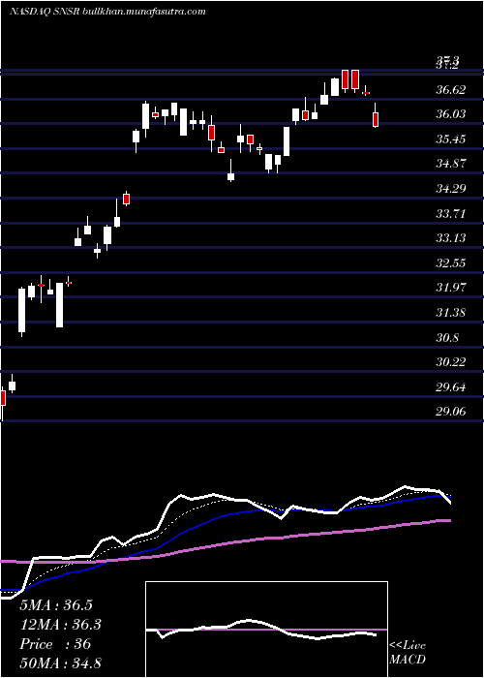Select the 30.22 price axis label
The width and height of the screenshot is (484, 678).
[x=451, y=362]
